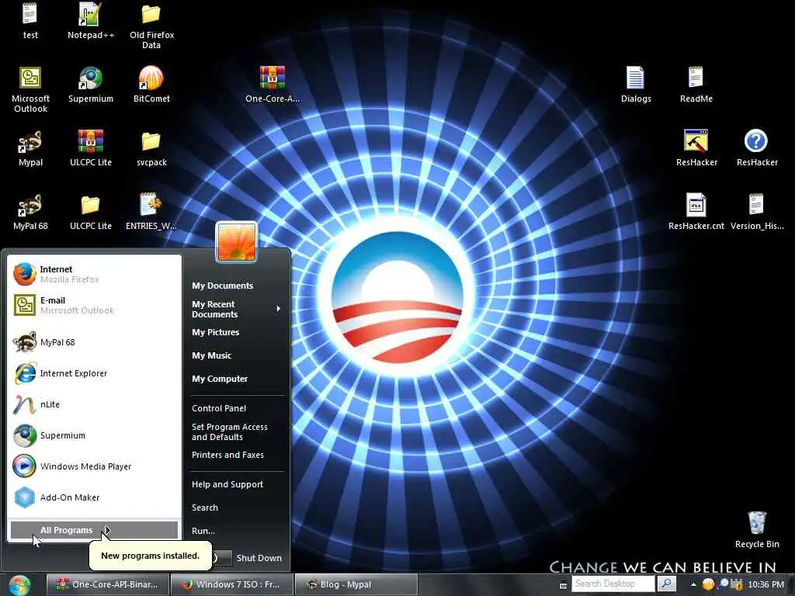Click the Search Desktop input field
This screenshot has height=596, width=795.
[x=613, y=584]
